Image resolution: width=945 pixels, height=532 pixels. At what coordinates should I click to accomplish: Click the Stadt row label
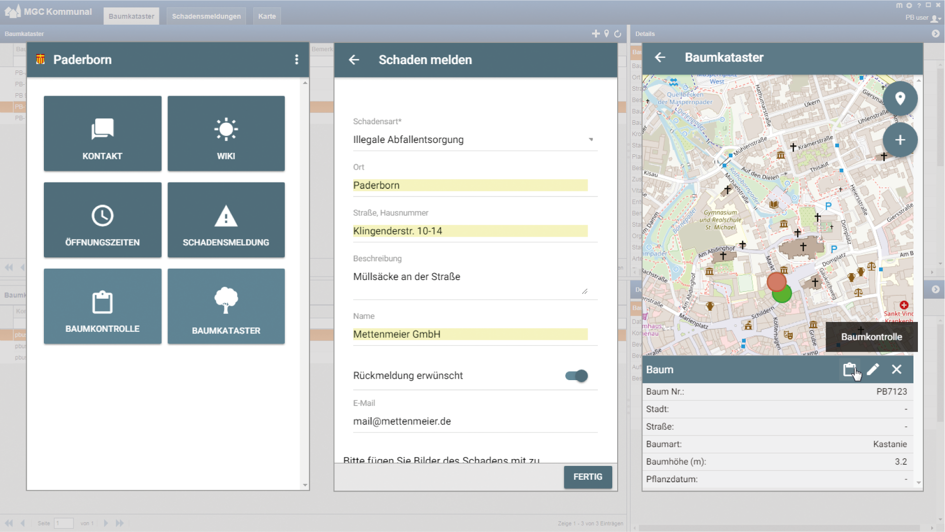pos(657,409)
